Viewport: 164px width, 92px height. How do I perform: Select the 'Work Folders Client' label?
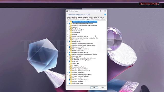[x=77, y=83]
